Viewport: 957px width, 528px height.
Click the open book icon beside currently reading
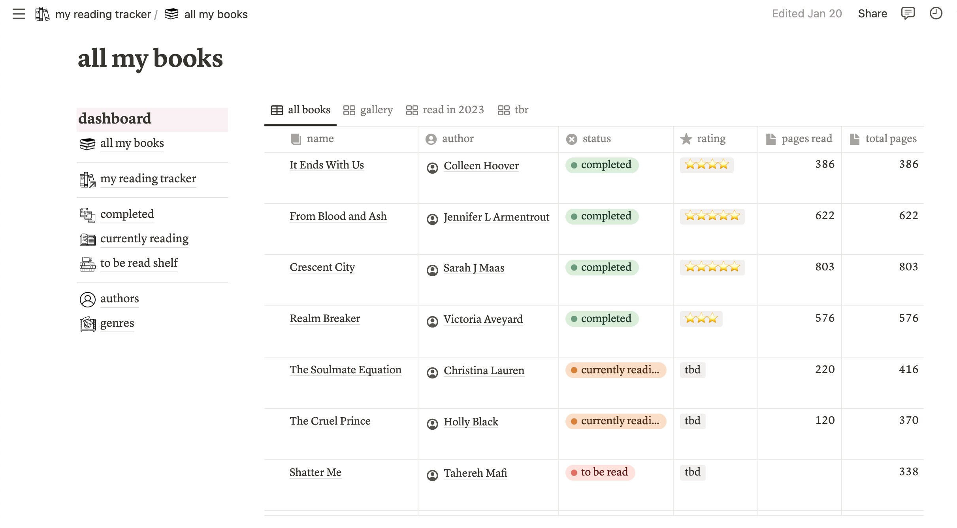click(87, 239)
